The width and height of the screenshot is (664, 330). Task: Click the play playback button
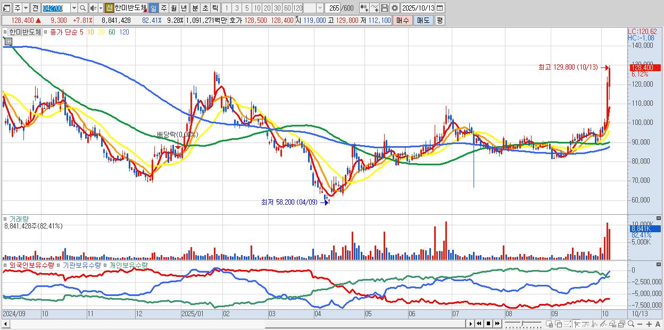pyautogui.click(x=470, y=324)
